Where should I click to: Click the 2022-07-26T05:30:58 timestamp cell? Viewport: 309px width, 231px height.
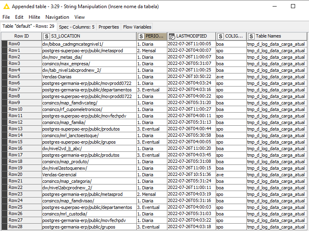click(x=192, y=135)
